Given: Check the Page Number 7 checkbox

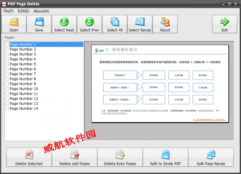Looking at the screenshot, I should point(7,74).
